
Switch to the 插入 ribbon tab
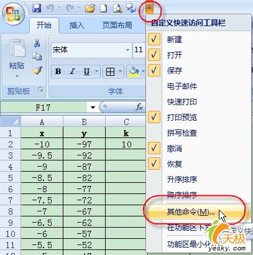click(x=76, y=25)
